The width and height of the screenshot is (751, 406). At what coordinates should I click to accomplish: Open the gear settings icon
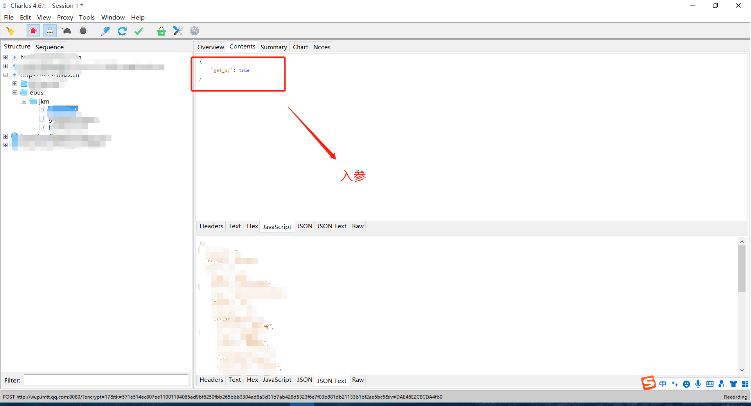pos(194,31)
